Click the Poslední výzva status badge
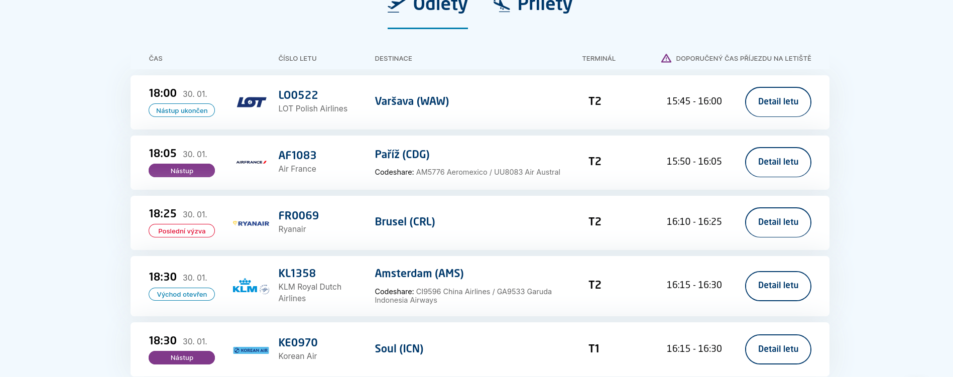This screenshot has width=953, height=377. click(x=182, y=231)
